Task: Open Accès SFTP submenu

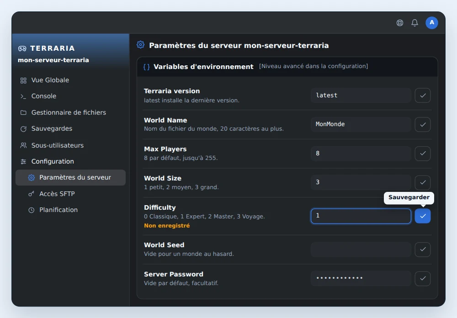Action: pos(70,194)
